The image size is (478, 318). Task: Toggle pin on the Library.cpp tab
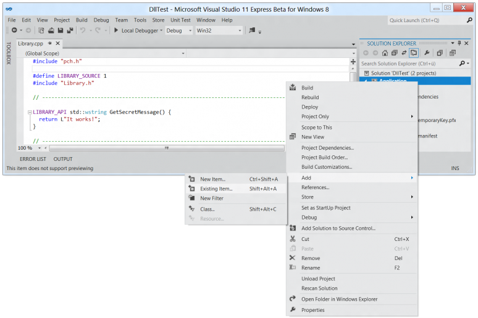click(49, 43)
